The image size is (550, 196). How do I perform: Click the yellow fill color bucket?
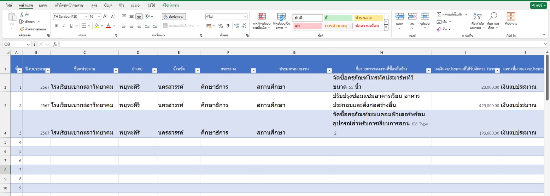click(x=96, y=26)
